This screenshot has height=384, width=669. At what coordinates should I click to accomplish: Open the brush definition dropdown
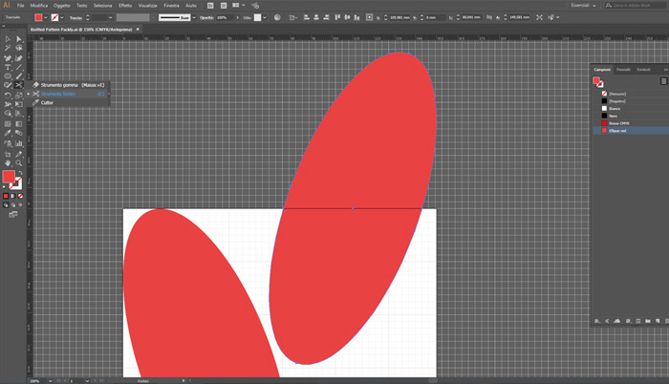[194, 17]
